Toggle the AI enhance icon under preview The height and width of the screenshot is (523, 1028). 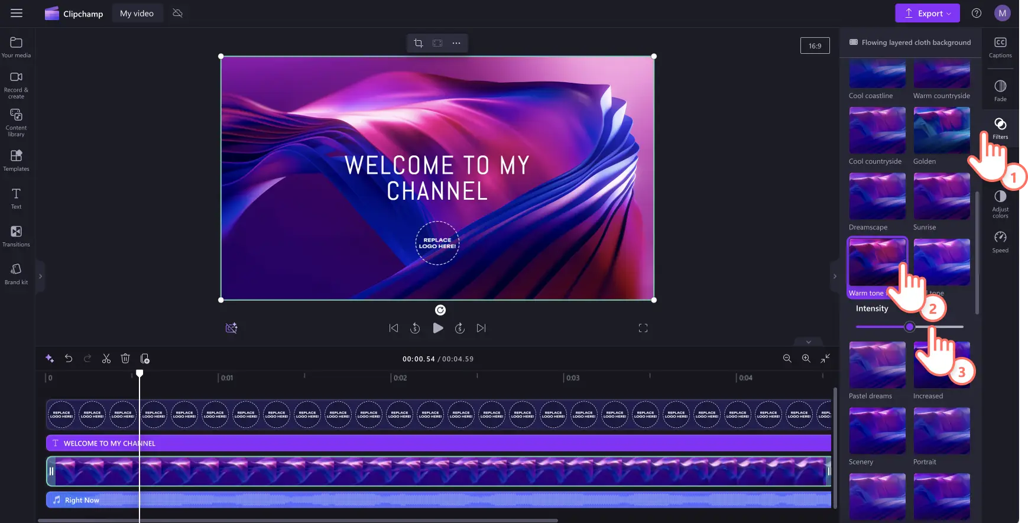[x=232, y=328]
